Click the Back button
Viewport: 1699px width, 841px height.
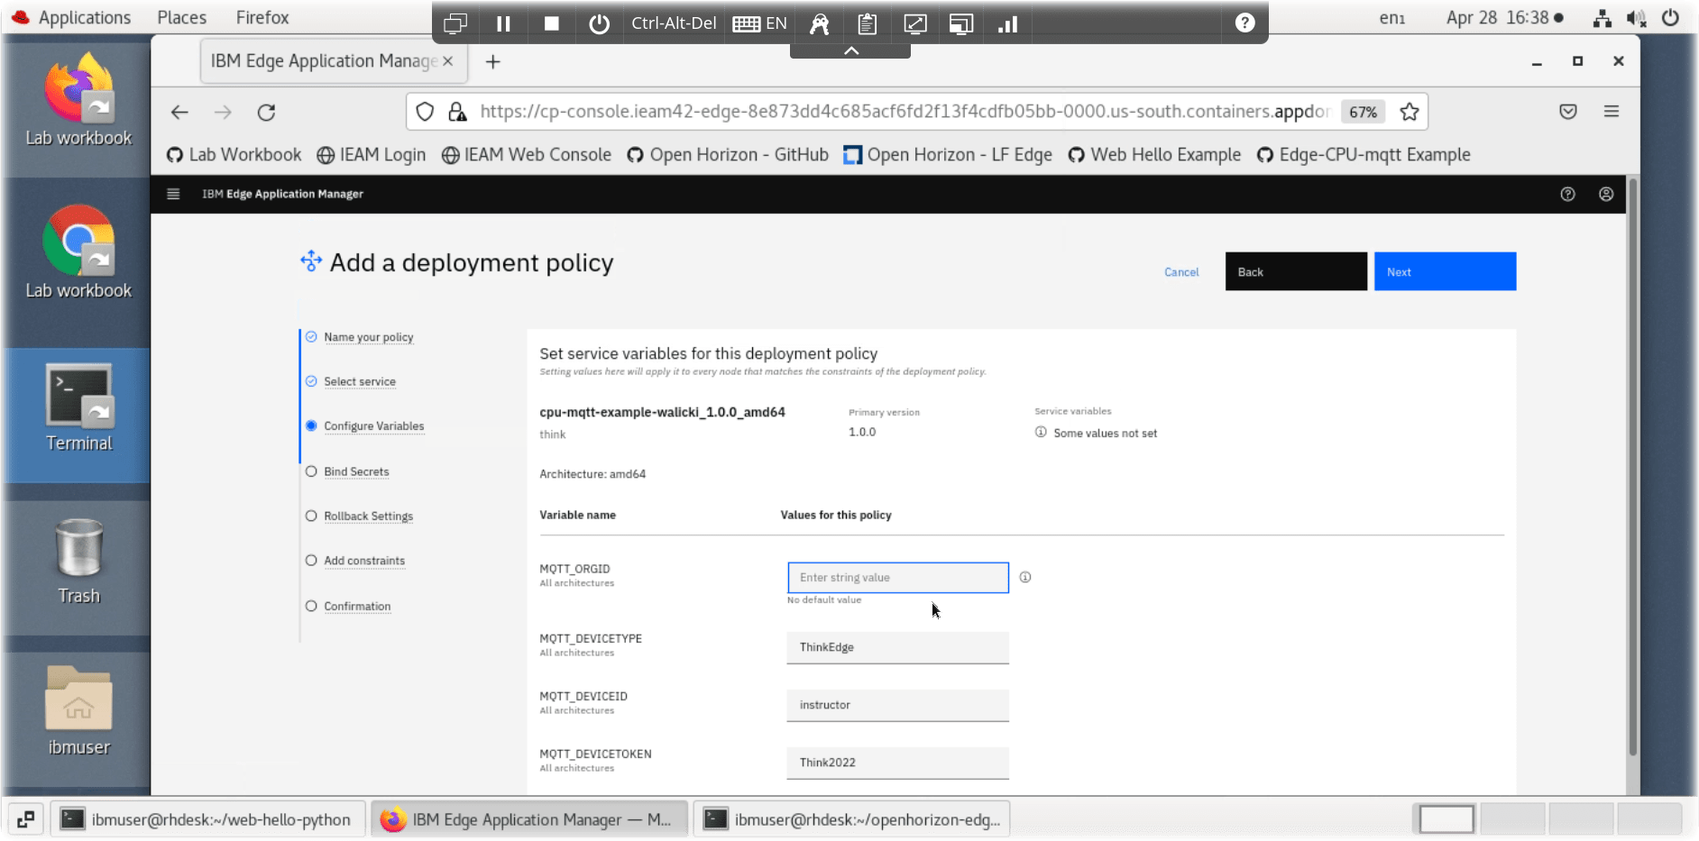point(1295,271)
